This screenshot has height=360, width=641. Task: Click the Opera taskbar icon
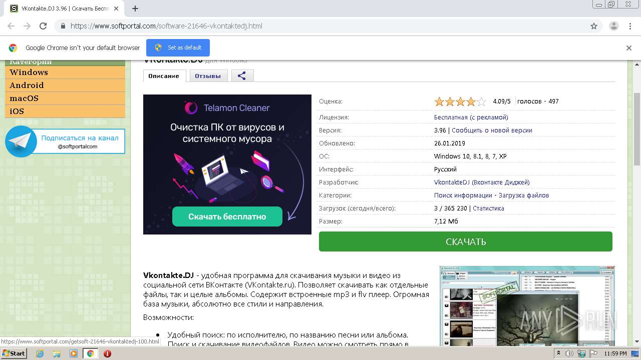tap(107, 353)
